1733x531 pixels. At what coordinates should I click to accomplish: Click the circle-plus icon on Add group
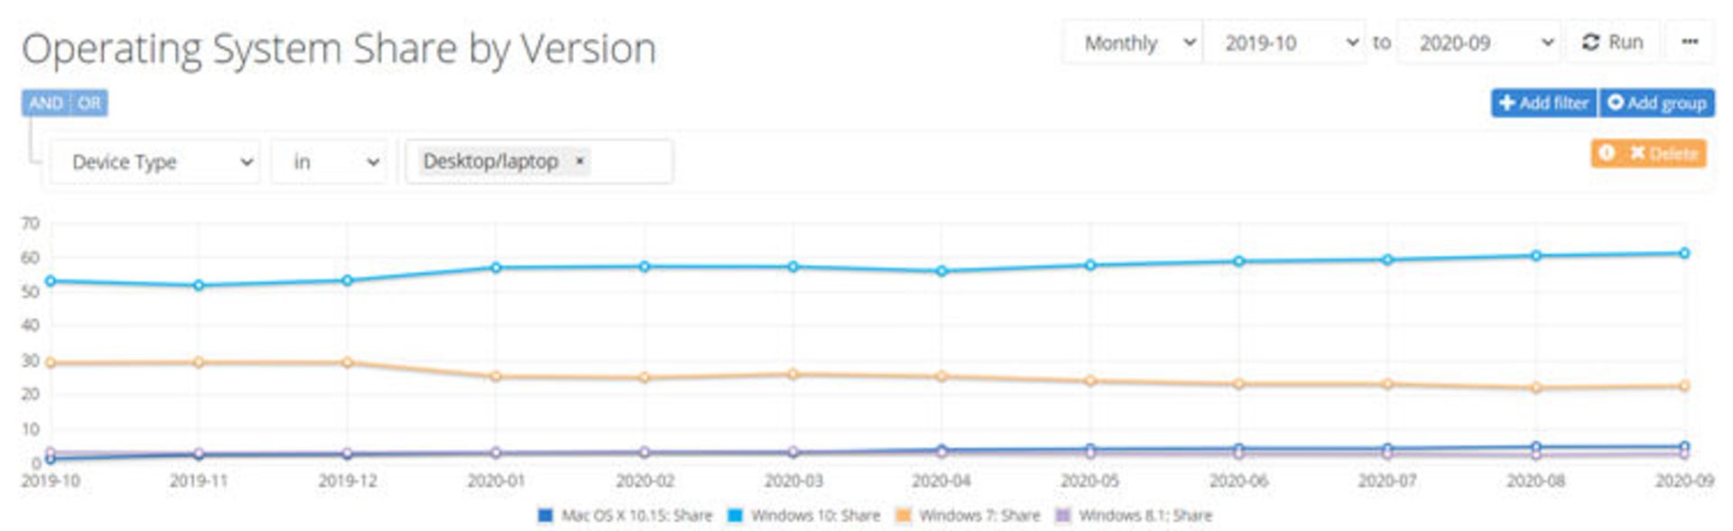(x=1616, y=103)
